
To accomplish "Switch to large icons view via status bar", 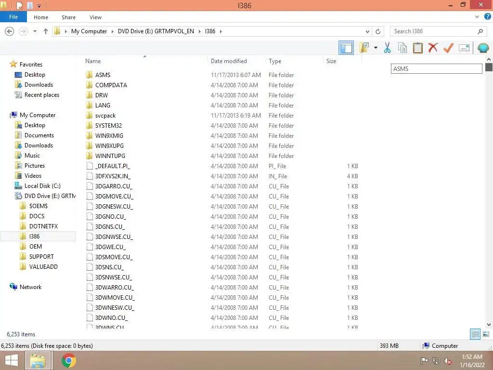I will pyautogui.click(x=486, y=334).
